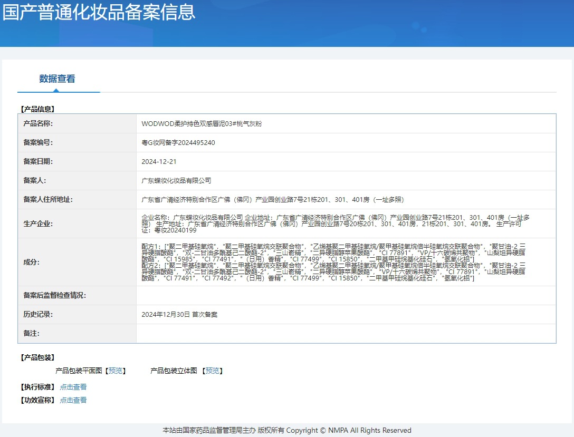Viewport: 574px width, 437px height.
Task: Click product name WODWOD柔护持色双感唇泥03#桃气灰粉
Action: (x=202, y=123)
